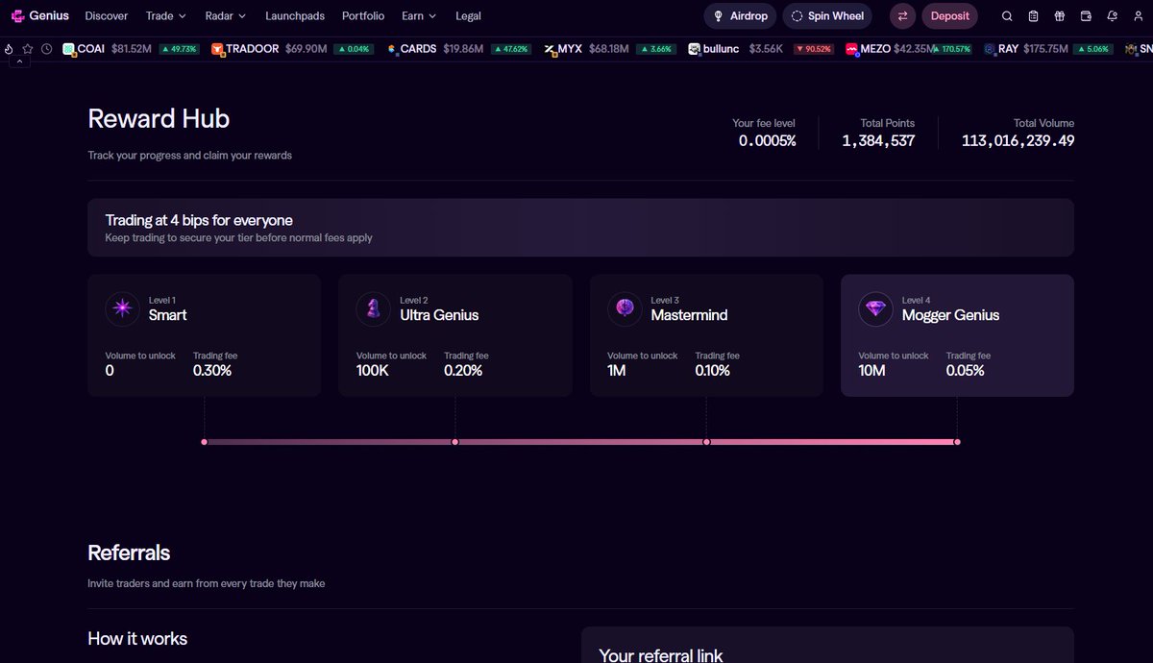The height and width of the screenshot is (663, 1153).
Task: Open the Legal page
Action: coord(469,16)
